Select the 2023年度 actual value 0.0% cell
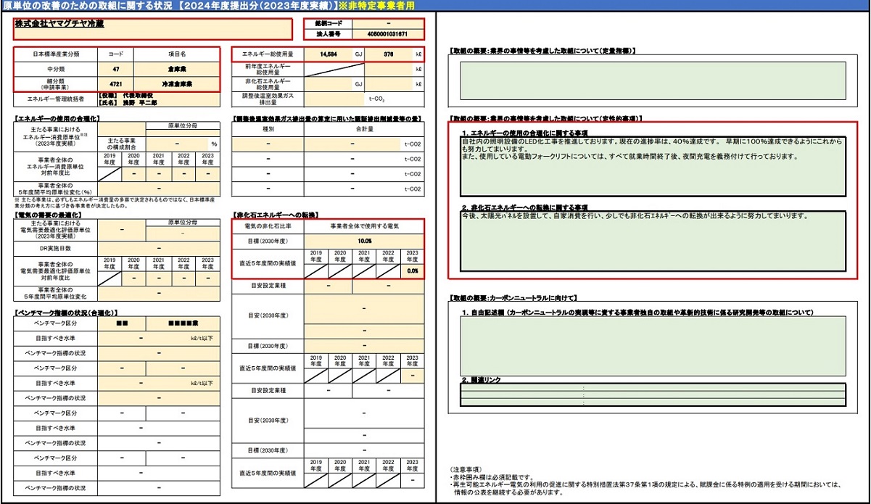Viewport: 871px width, 504px height. click(412, 270)
